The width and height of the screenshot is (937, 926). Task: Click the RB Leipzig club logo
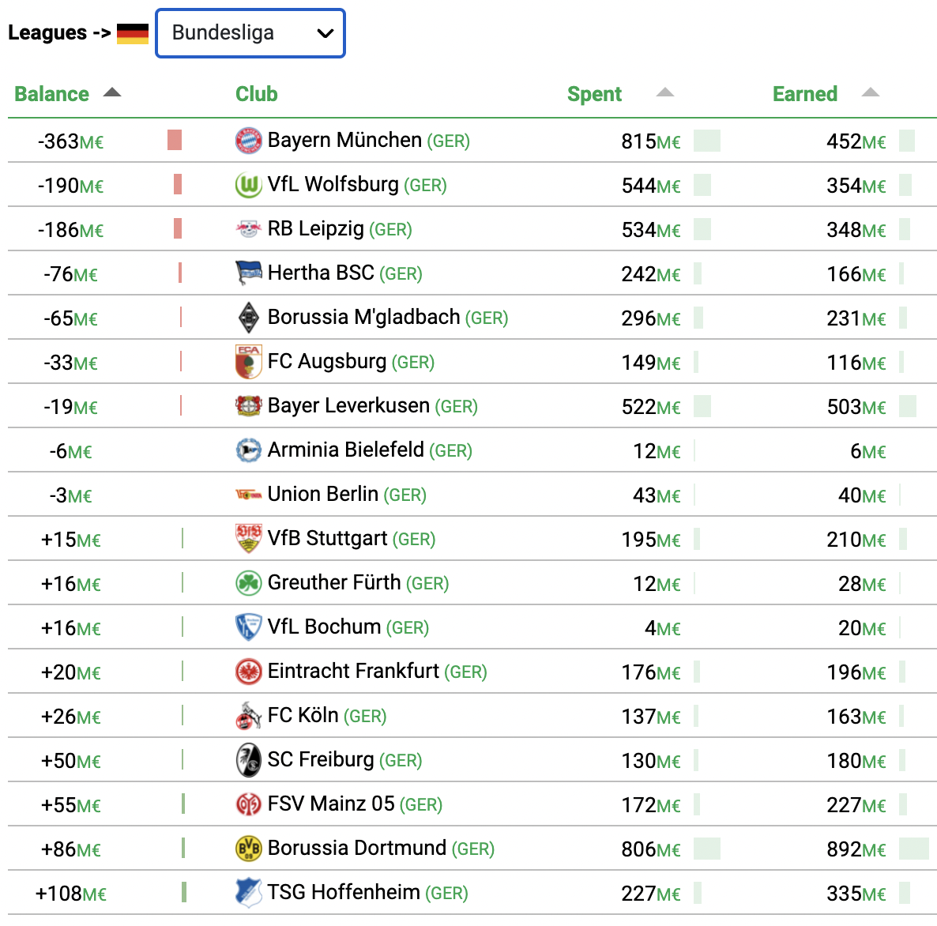pyautogui.click(x=249, y=229)
